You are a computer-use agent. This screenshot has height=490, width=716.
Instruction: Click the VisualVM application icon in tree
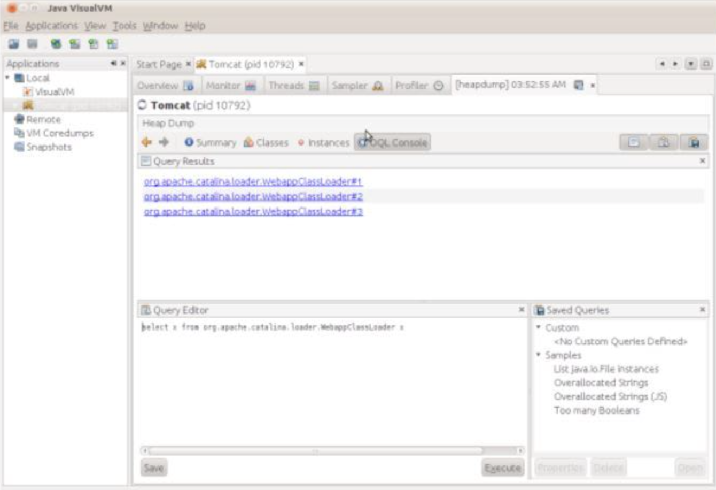pyautogui.click(x=28, y=91)
